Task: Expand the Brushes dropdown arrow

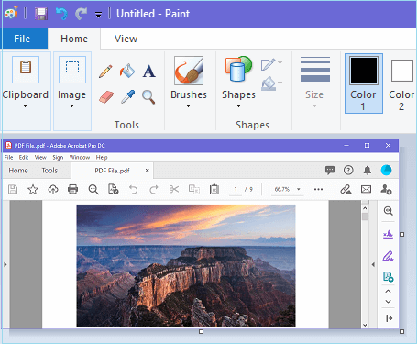Action: pyautogui.click(x=189, y=106)
